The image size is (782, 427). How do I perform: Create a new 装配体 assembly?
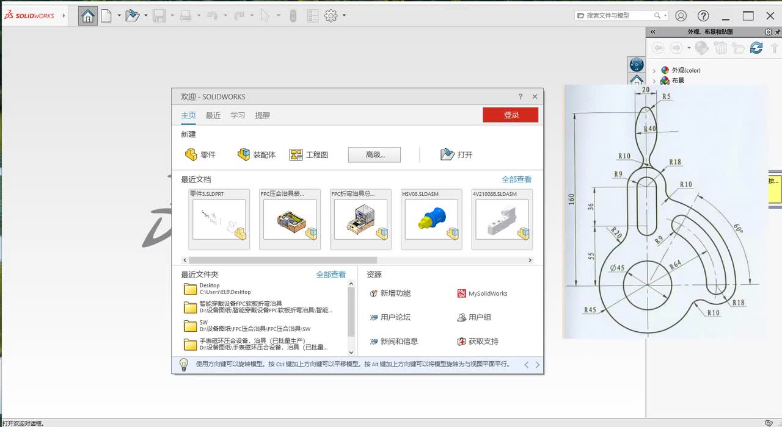tap(257, 154)
